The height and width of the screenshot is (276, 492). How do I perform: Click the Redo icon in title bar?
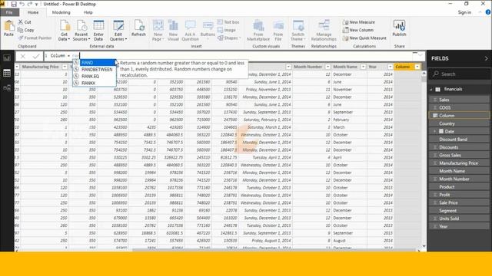(29, 4)
